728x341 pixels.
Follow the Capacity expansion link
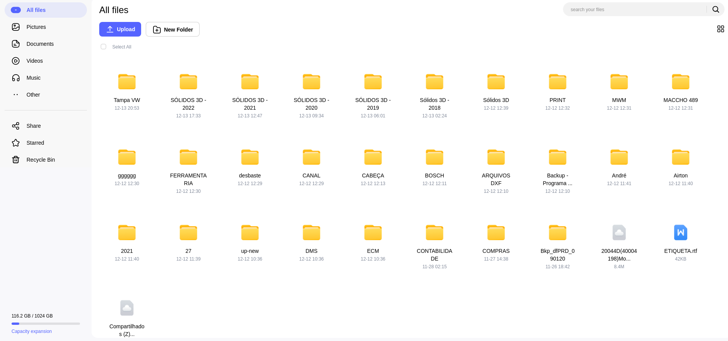tap(32, 331)
